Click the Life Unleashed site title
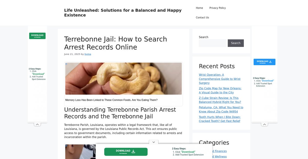The height and width of the screenshot is (159, 308). 123,13
